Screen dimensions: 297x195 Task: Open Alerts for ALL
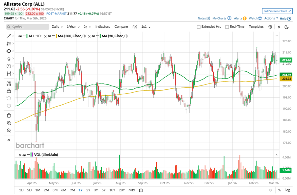pyautogui.click(x=240, y=18)
